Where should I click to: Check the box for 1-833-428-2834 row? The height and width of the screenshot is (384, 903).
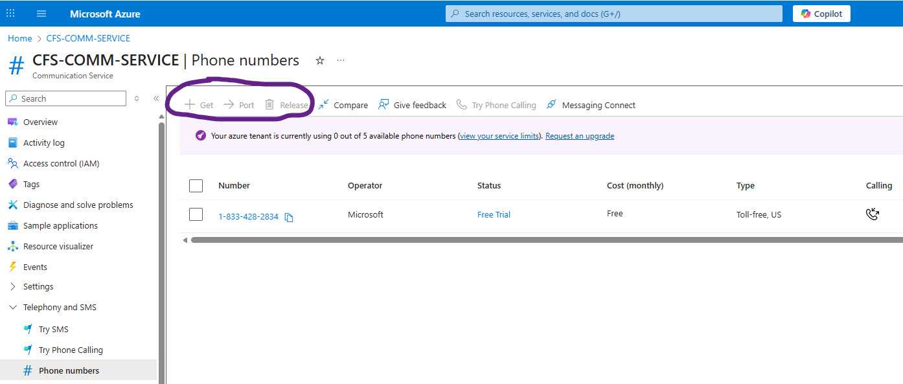point(196,214)
